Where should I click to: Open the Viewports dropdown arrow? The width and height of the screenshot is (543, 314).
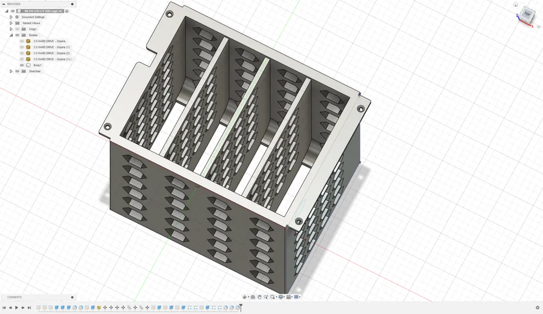300,297
